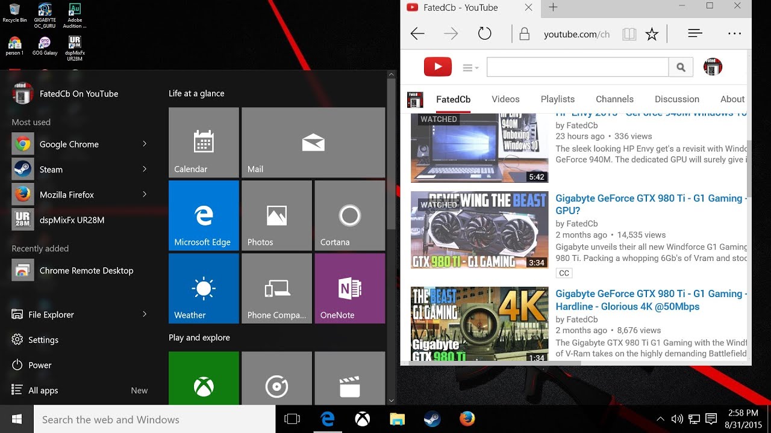Image resolution: width=771 pixels, height=433 pixels.
Task: Open the Photos tile
Action: (276, 215)
